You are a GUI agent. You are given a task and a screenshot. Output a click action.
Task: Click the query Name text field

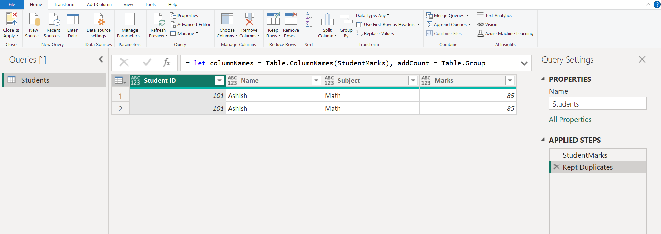[x=597, y=104]
